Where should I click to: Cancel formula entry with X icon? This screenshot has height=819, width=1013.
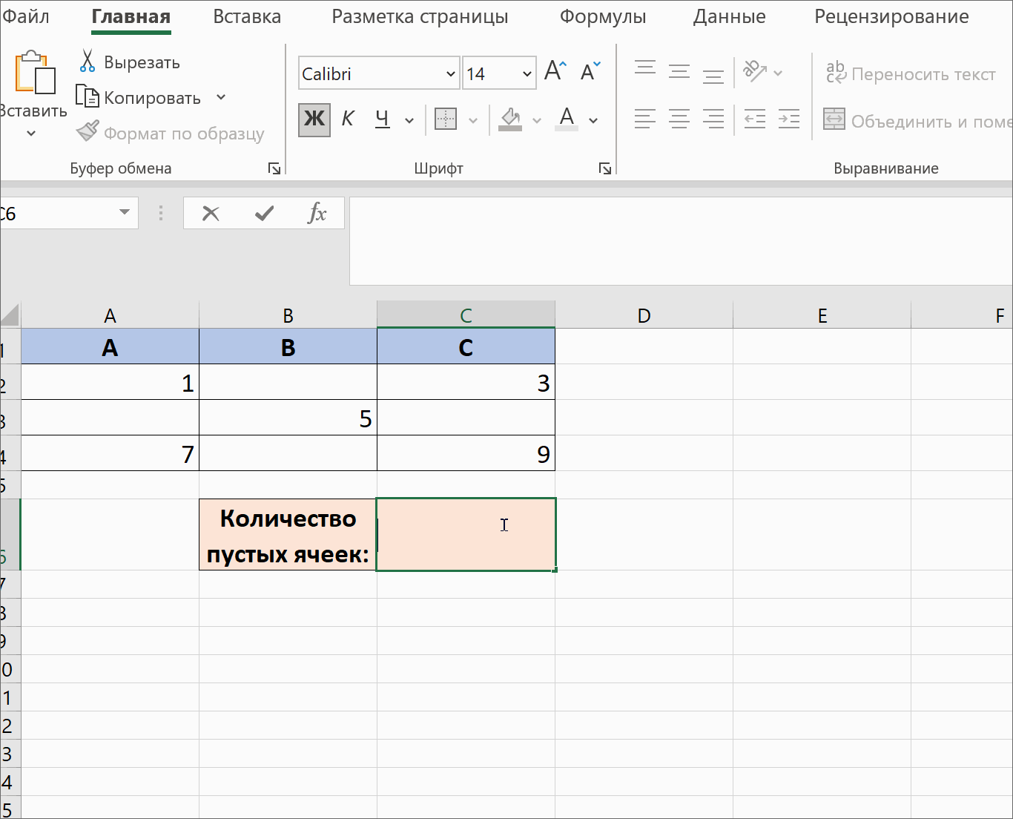point(211,214)
